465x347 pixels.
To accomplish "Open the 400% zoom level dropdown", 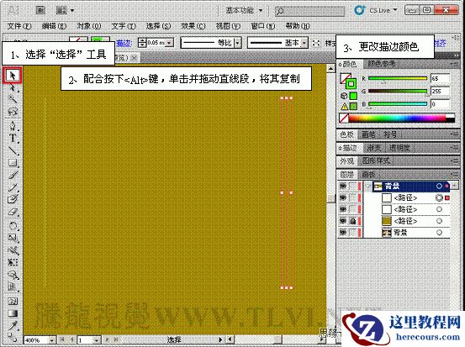I will point(51,340).
